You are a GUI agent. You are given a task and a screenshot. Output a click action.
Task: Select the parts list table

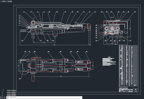(x=129, y=66)
